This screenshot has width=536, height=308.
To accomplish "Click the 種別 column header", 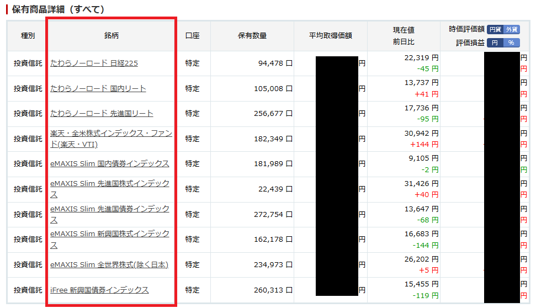I will [28, 35].
